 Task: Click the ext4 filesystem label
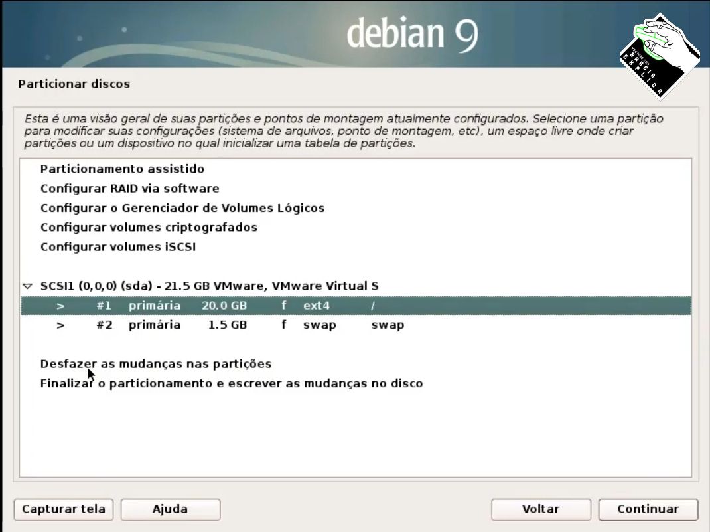[x=316, y=306]
